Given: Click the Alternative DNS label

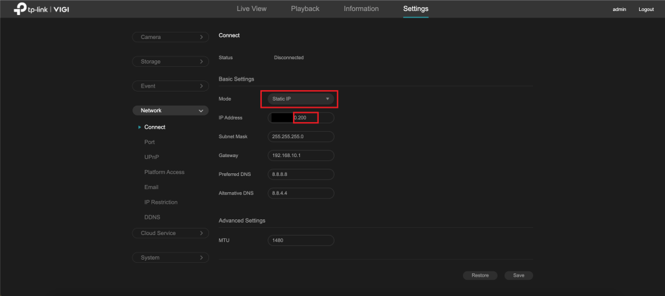Looking at the screenshot, I should (236, 193).
